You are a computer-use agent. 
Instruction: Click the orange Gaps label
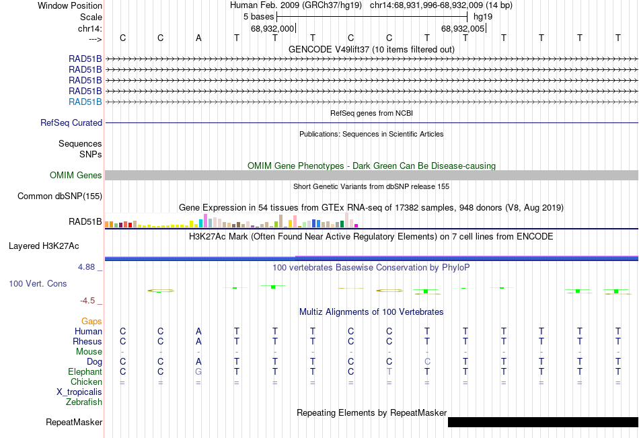[91, 322]
